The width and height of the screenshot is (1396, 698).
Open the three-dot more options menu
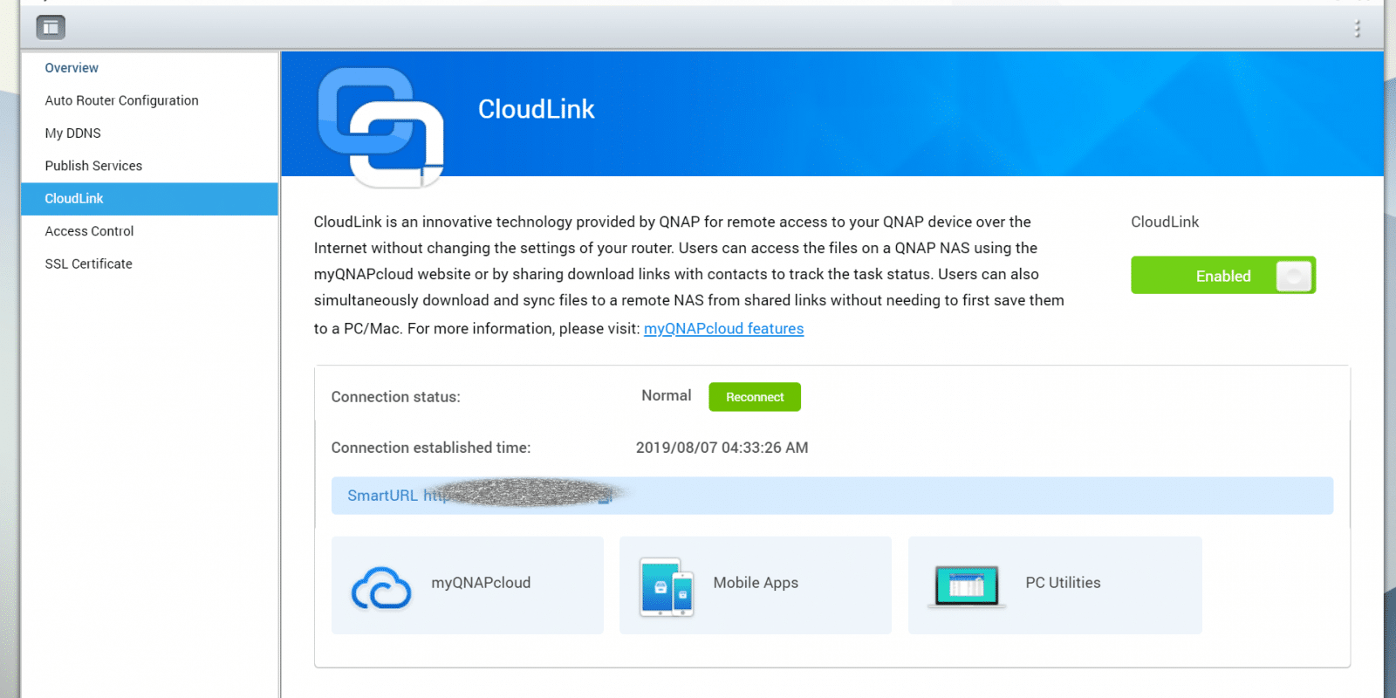tap(1357, 29)
